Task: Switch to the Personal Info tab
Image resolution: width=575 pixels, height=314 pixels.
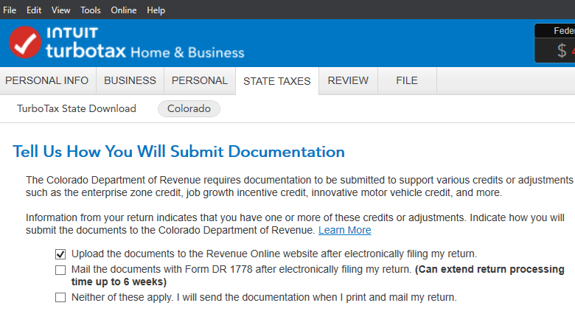Action: (x=47, y=80)
